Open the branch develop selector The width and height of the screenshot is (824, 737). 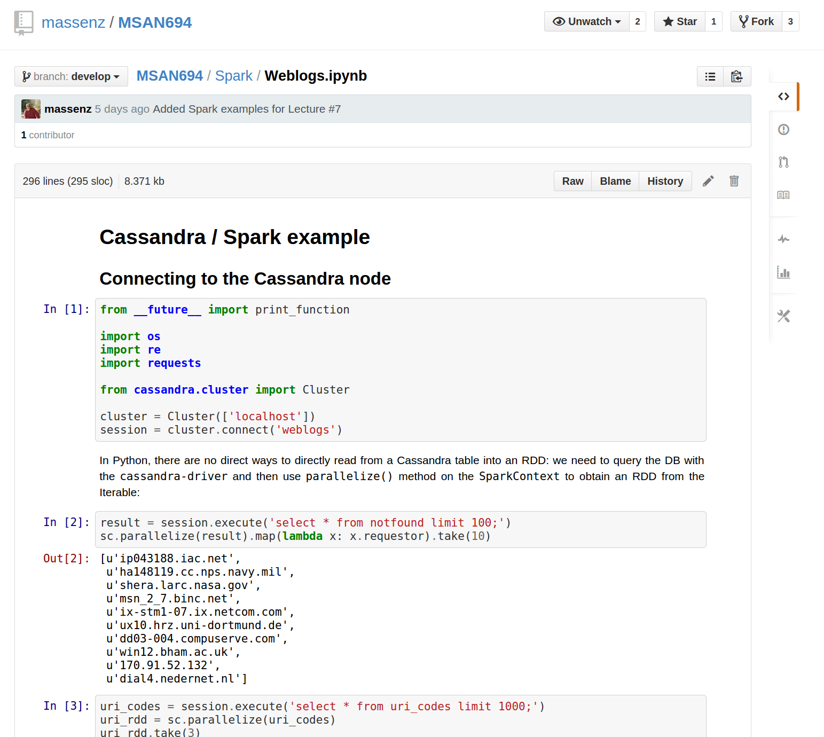click(71, 76)
